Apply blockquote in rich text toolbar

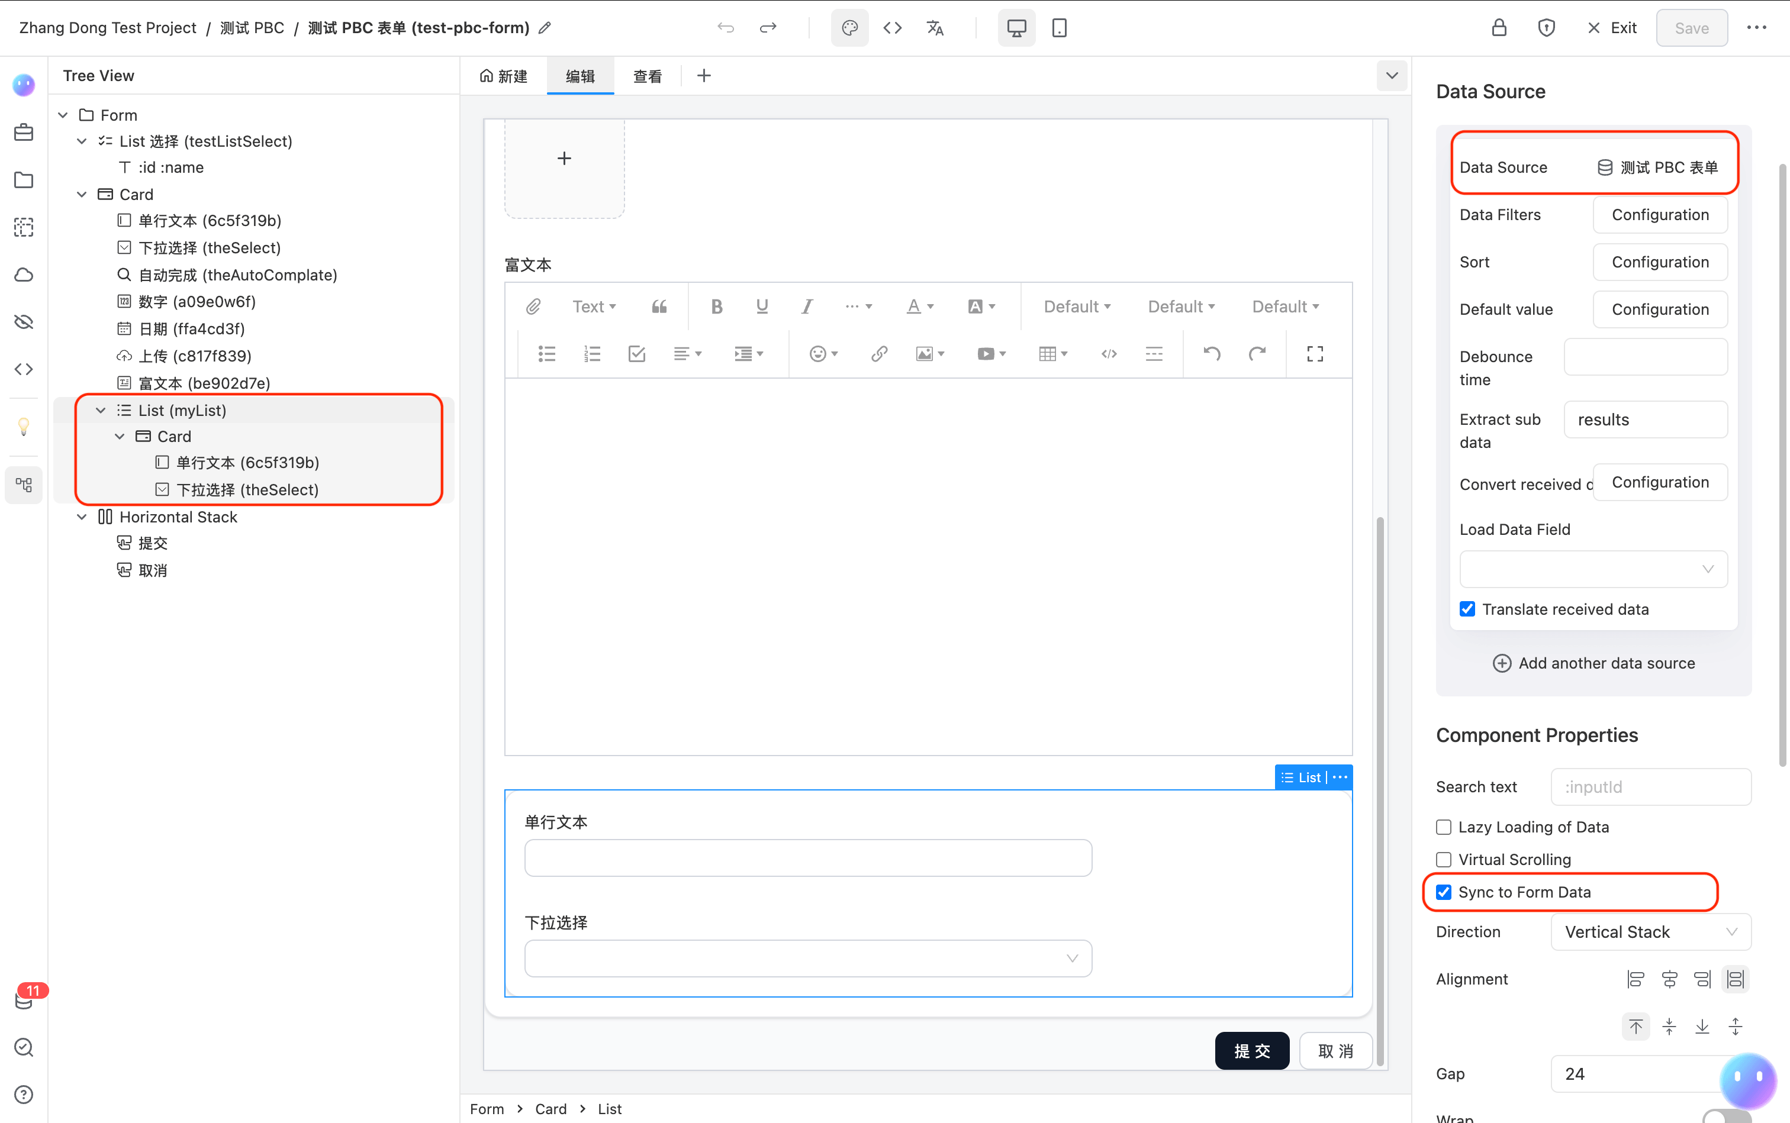(x=659, y=306)
